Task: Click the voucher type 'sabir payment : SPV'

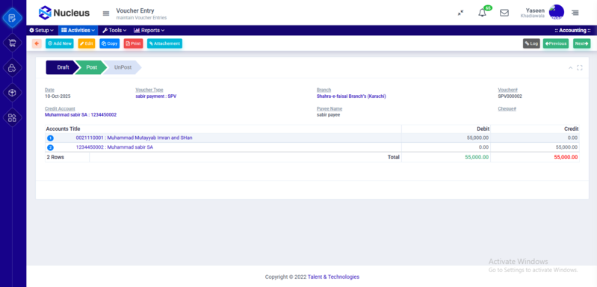Action: pos(155,96)
